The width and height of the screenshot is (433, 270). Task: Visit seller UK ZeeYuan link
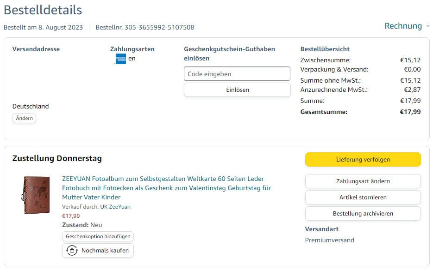(115, 207)
